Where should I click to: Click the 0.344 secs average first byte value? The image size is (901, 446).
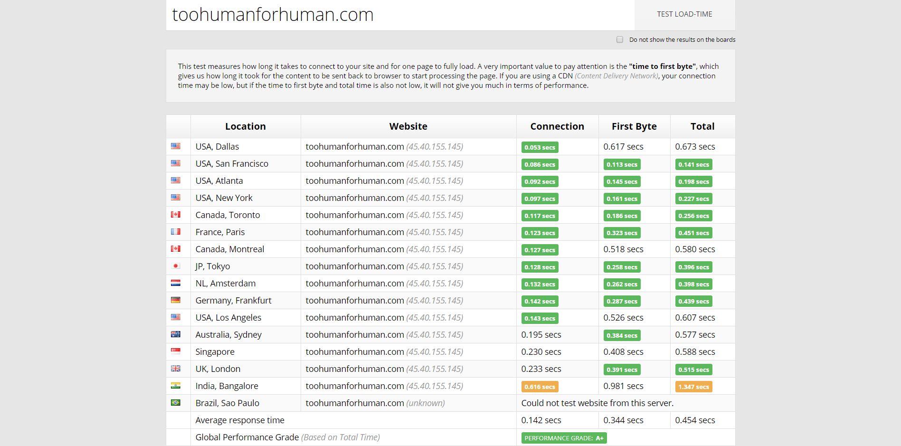pyautogui.click(x=623, y=420)
